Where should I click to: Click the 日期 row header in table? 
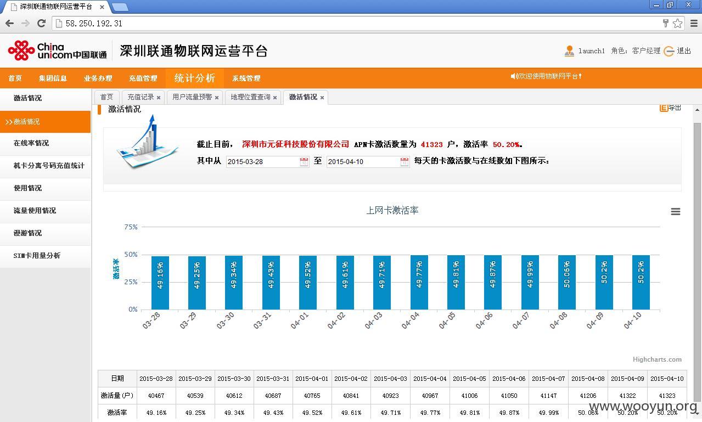117,379
